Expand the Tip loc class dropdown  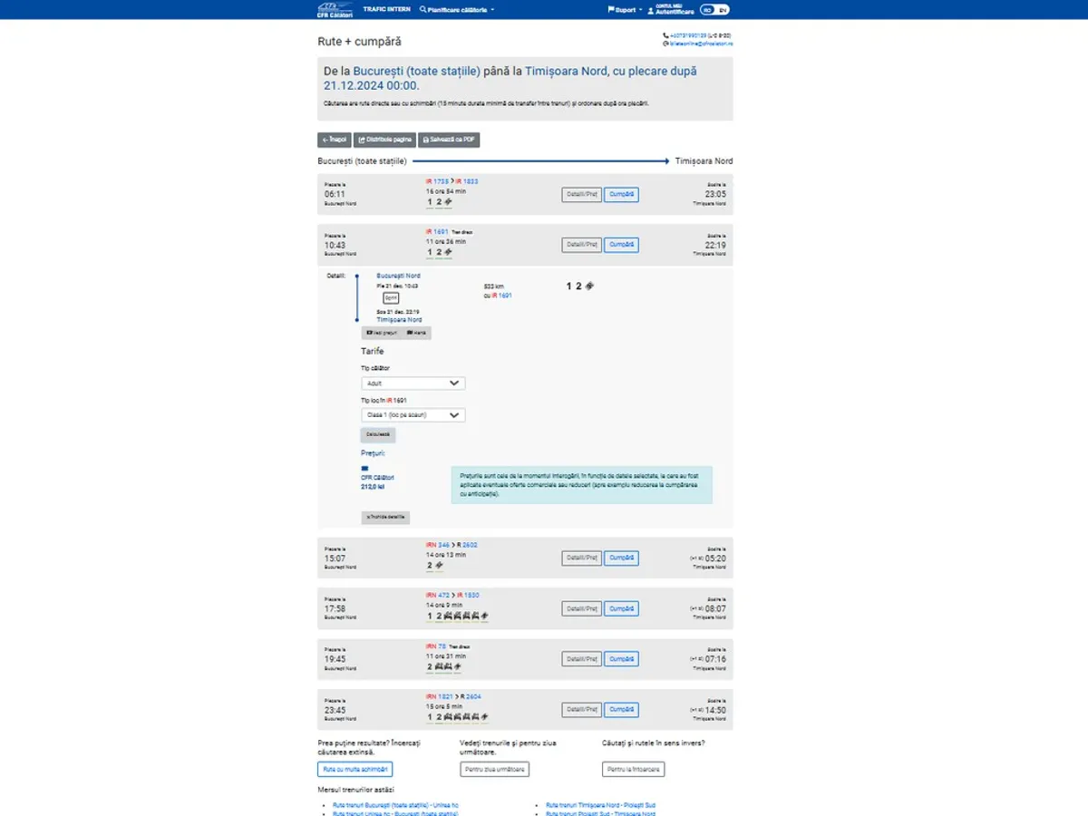coord(413,415)
